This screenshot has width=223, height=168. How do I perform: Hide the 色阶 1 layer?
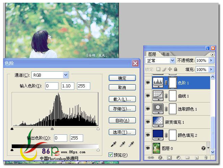[x=147, y=82]
